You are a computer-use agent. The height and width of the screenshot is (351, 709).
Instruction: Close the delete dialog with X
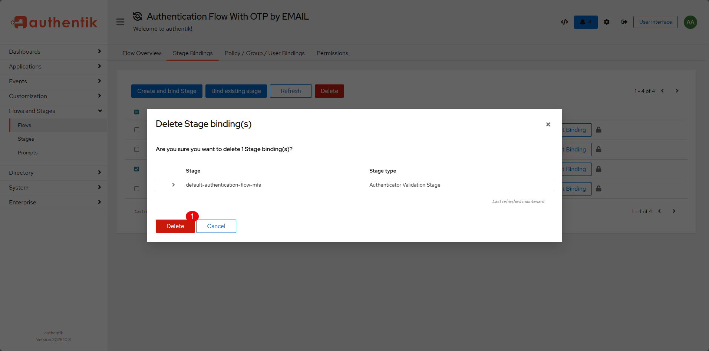pos(548,124)
